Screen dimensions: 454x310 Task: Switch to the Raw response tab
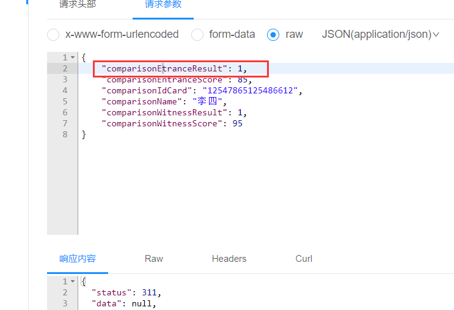(154, 259)
